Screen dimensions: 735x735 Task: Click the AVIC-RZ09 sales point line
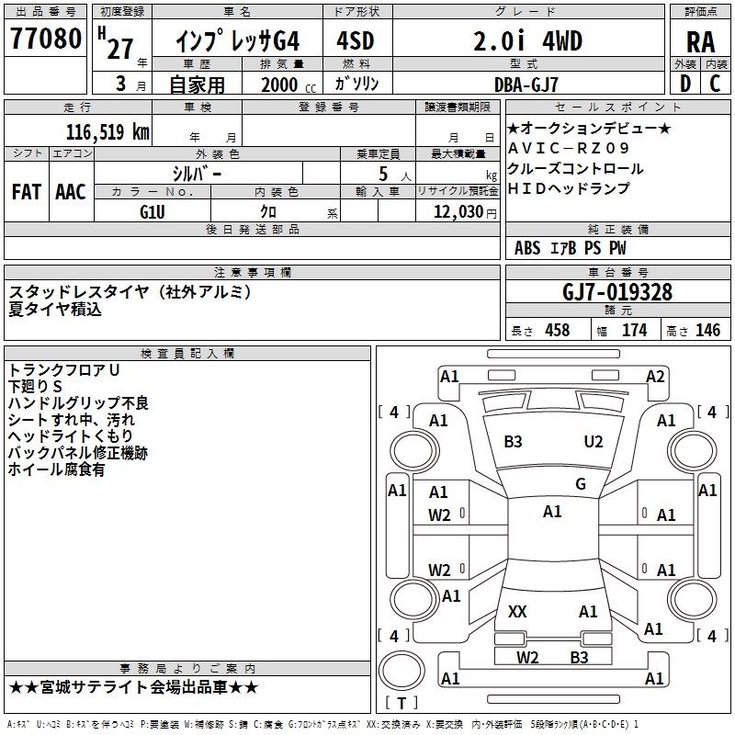568,148
